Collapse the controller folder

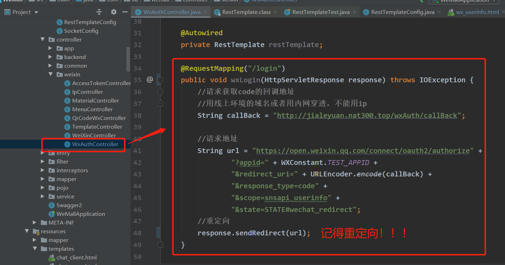click(43, 39)
